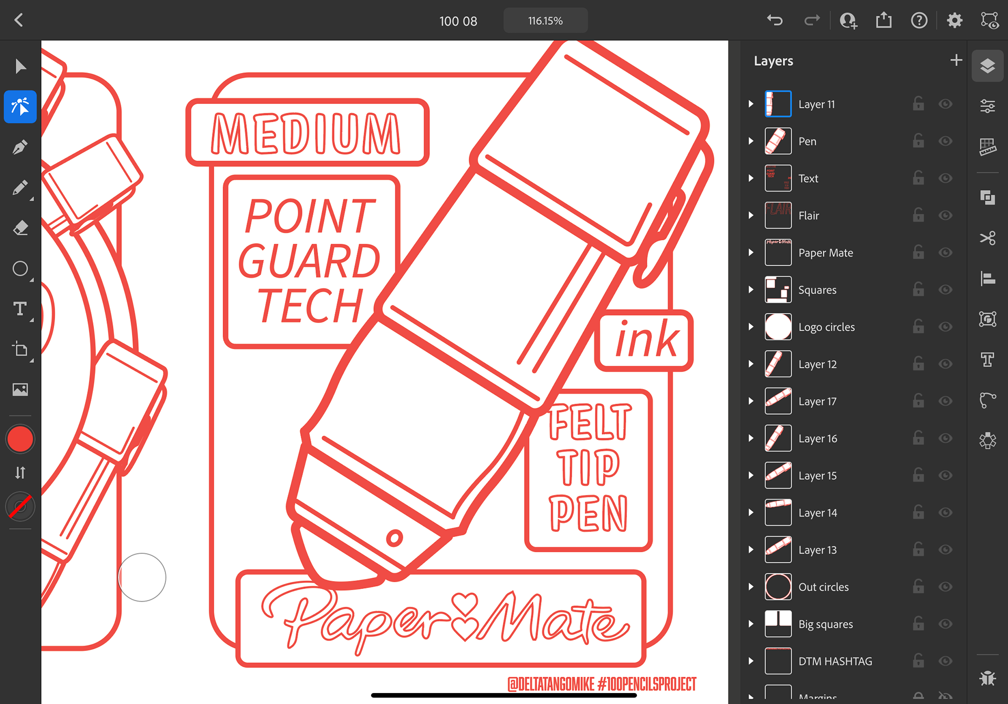1008x704 pixels.
Task: Select the Selection arrow tool
Action: (x=20, y=67)
